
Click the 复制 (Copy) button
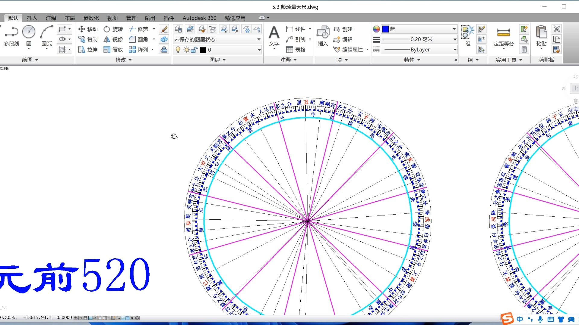[x=88, y=39]
